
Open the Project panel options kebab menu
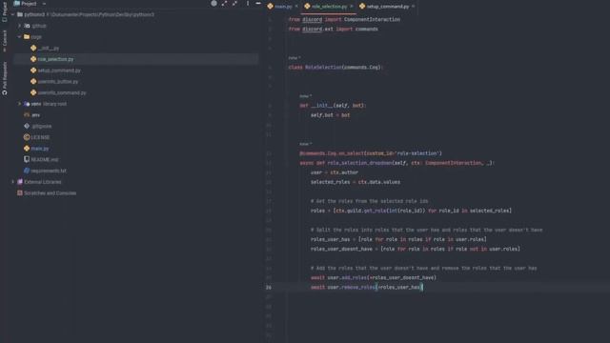tap(248, 4)
